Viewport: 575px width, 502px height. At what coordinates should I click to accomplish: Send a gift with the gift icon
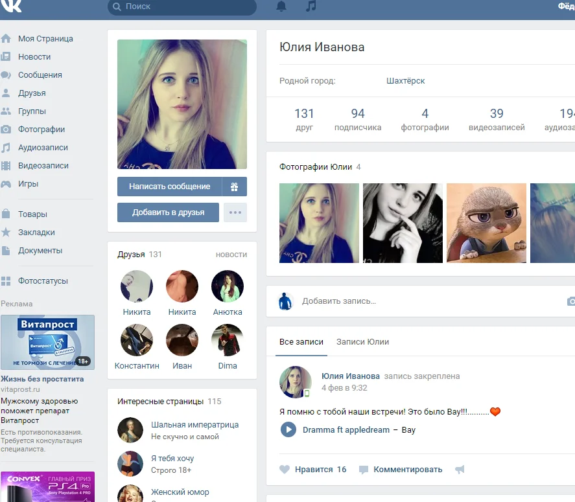tap(234, 187)
